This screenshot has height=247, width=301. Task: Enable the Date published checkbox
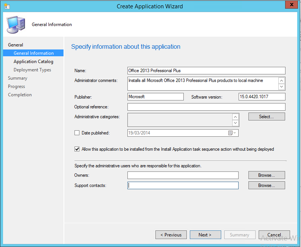pos(77,133)
